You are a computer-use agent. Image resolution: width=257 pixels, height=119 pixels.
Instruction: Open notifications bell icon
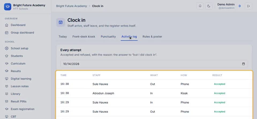pyautogui.click(x=200, y=6)
